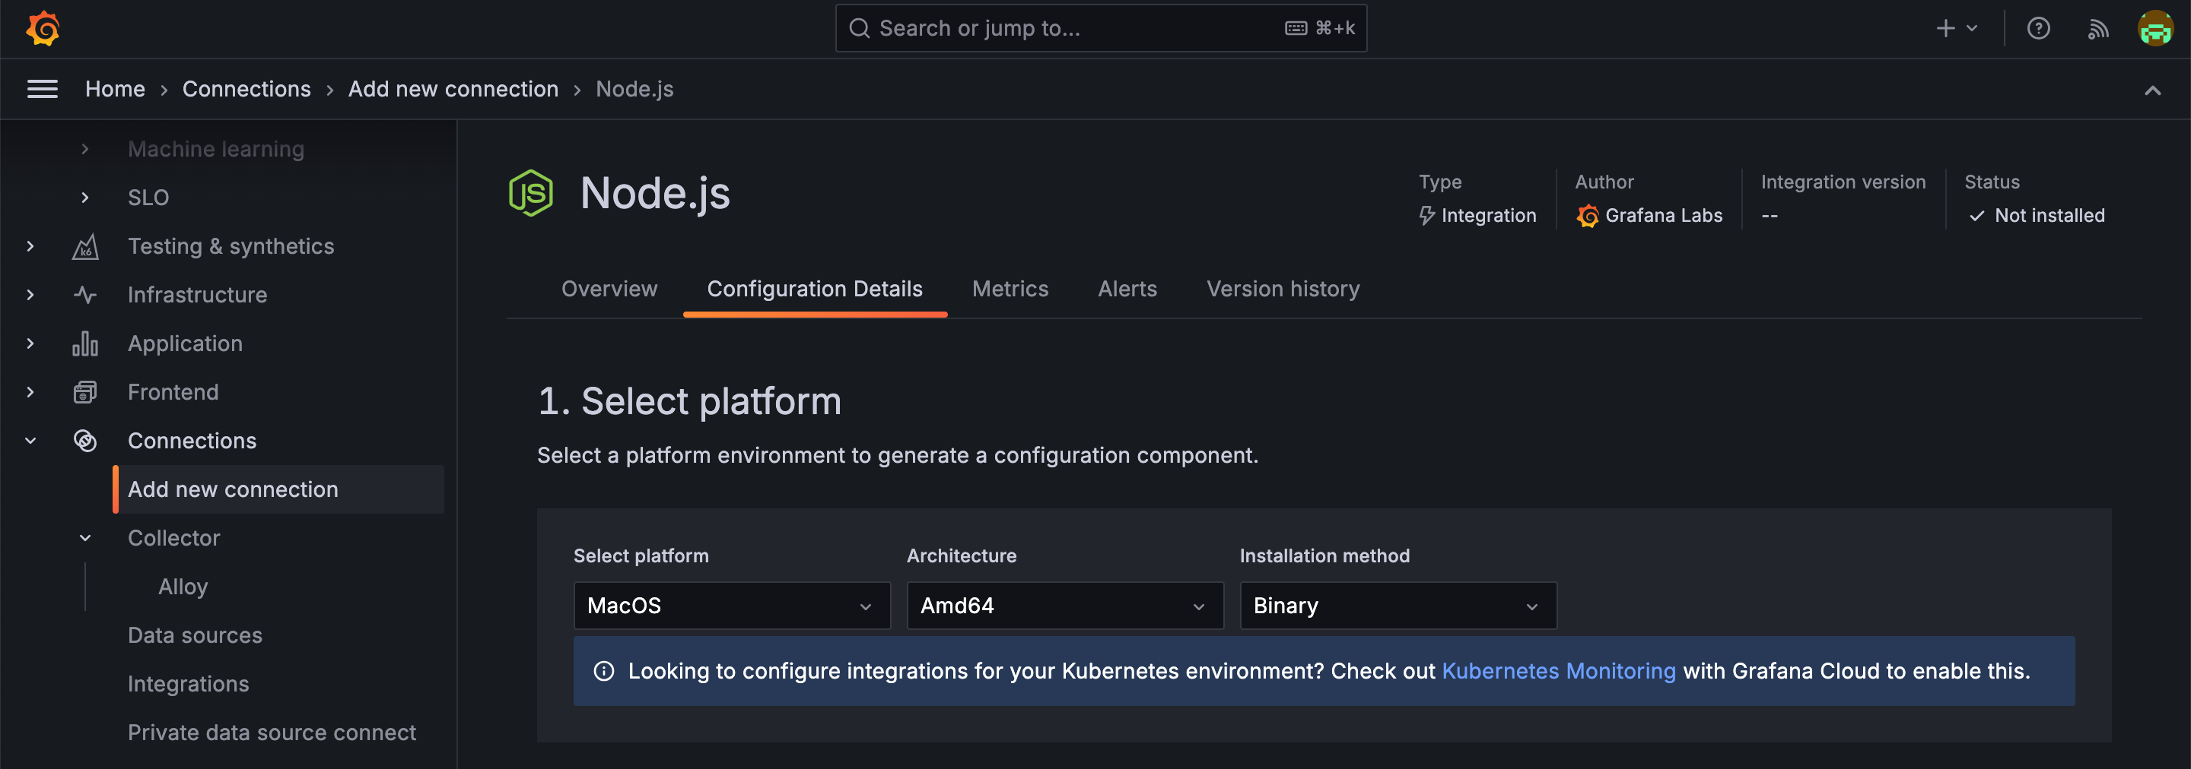Click the Frontend sidebar icon
This screenshot has height=769, width=2191.
click(85, 392)
